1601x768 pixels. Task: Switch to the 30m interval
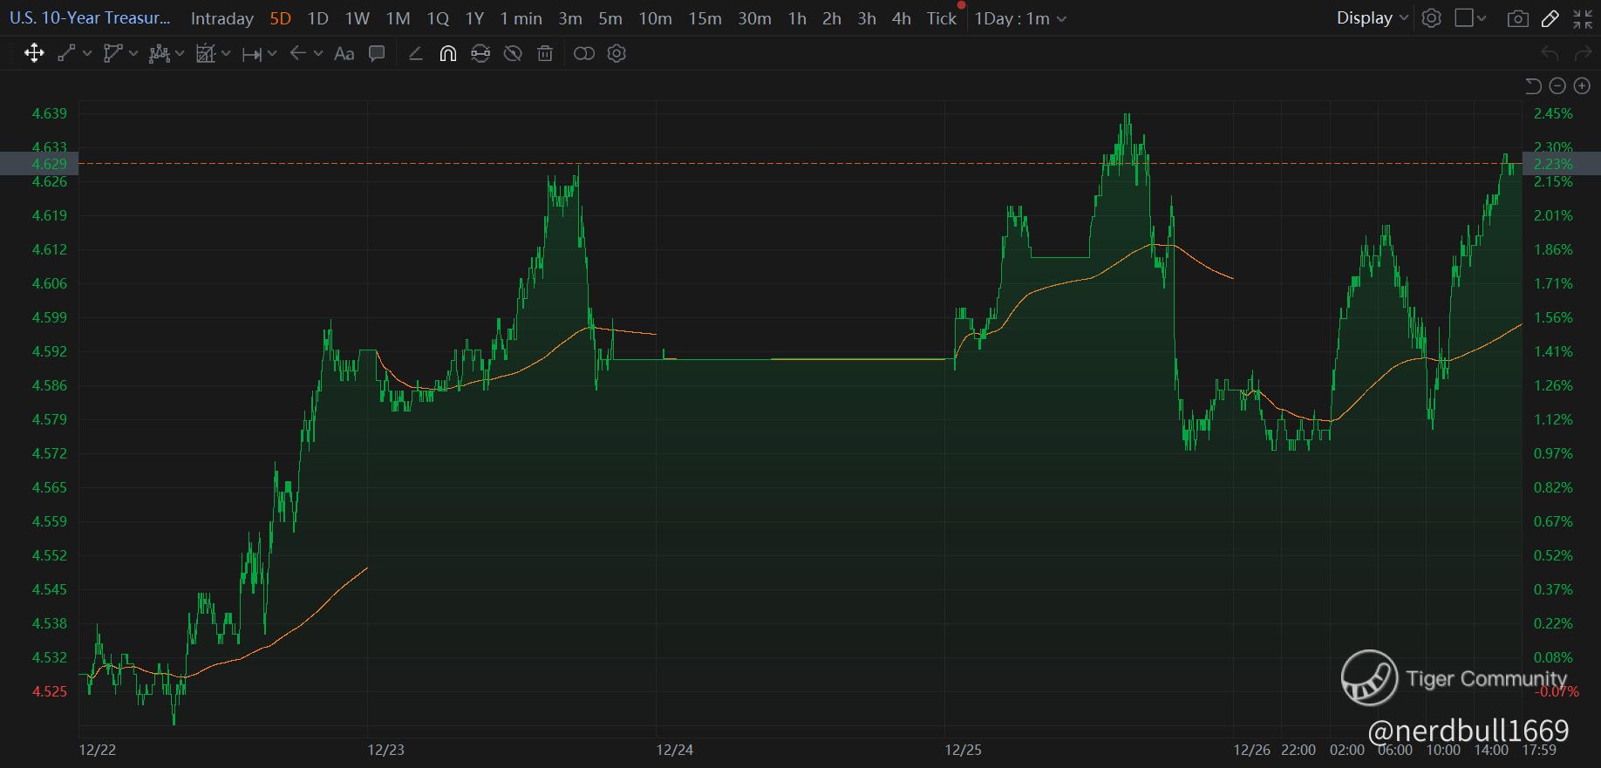coord(754,18)
